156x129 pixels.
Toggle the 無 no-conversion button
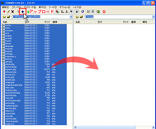point(71,12)
